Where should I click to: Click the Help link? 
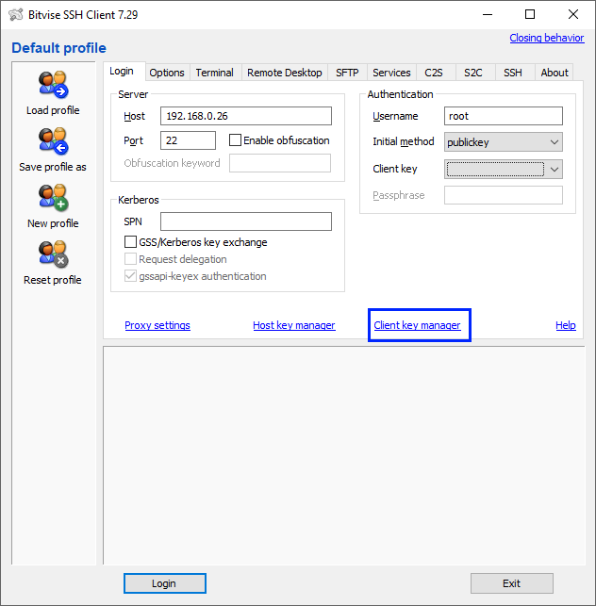pos(566,325)
